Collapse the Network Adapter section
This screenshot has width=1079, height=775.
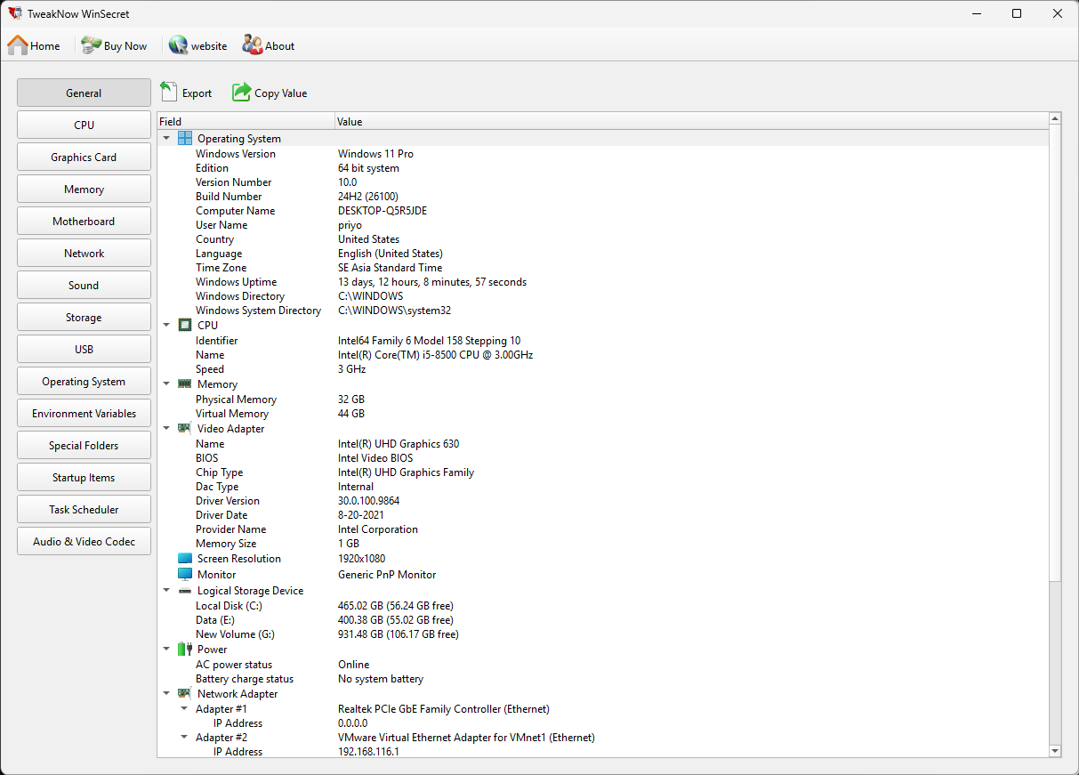[166, 693]
